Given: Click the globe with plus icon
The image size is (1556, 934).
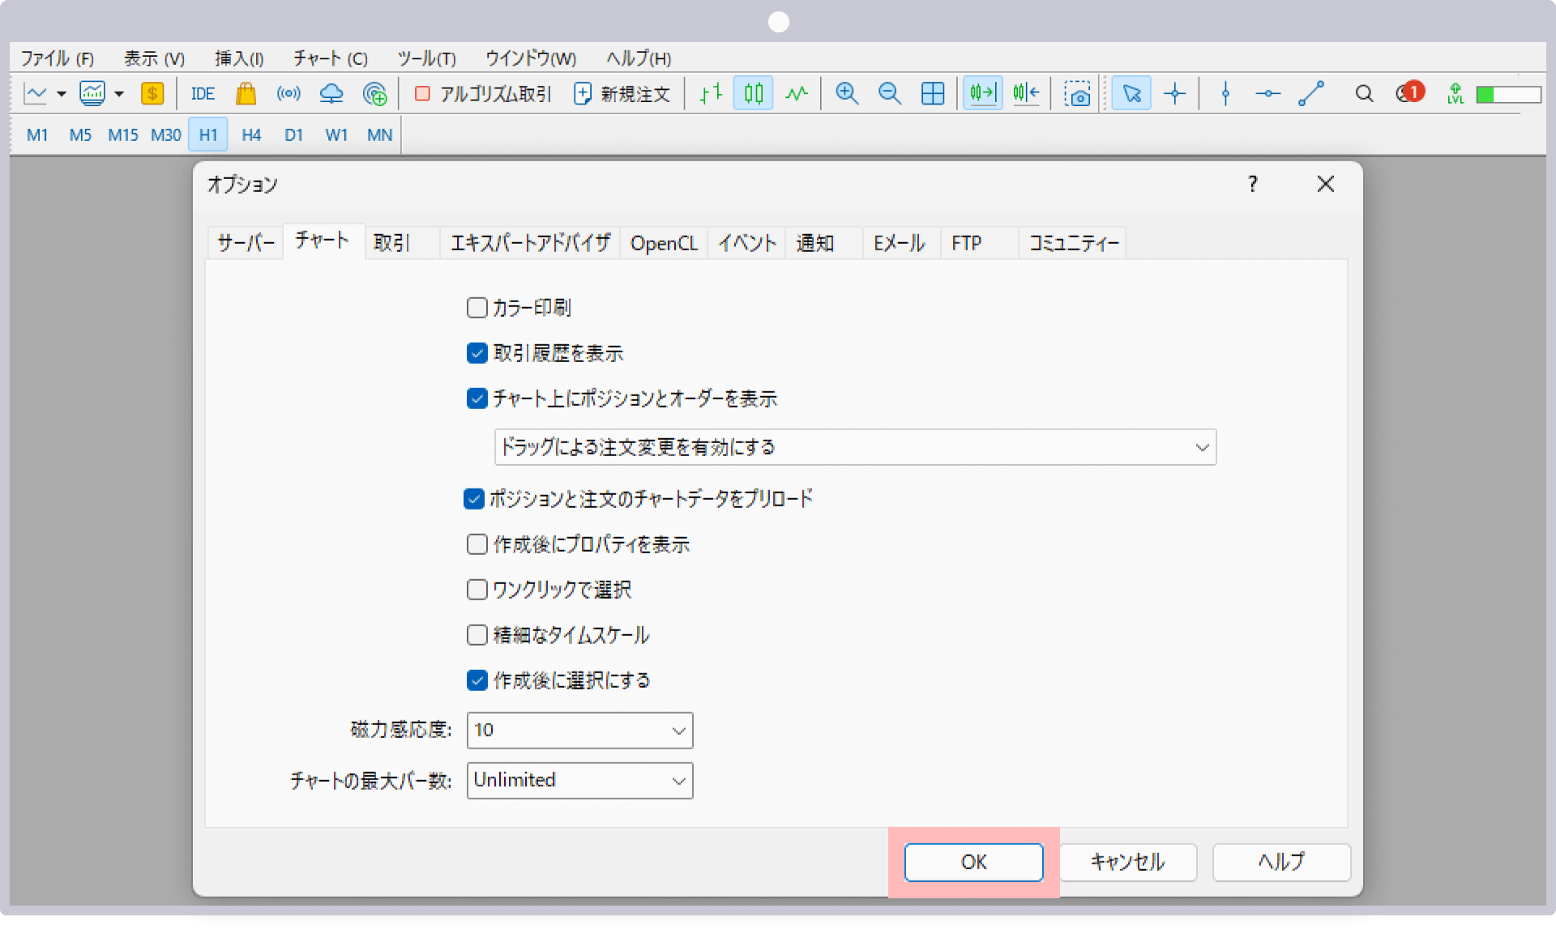Looking at the screenshot, I should [374, 94].
